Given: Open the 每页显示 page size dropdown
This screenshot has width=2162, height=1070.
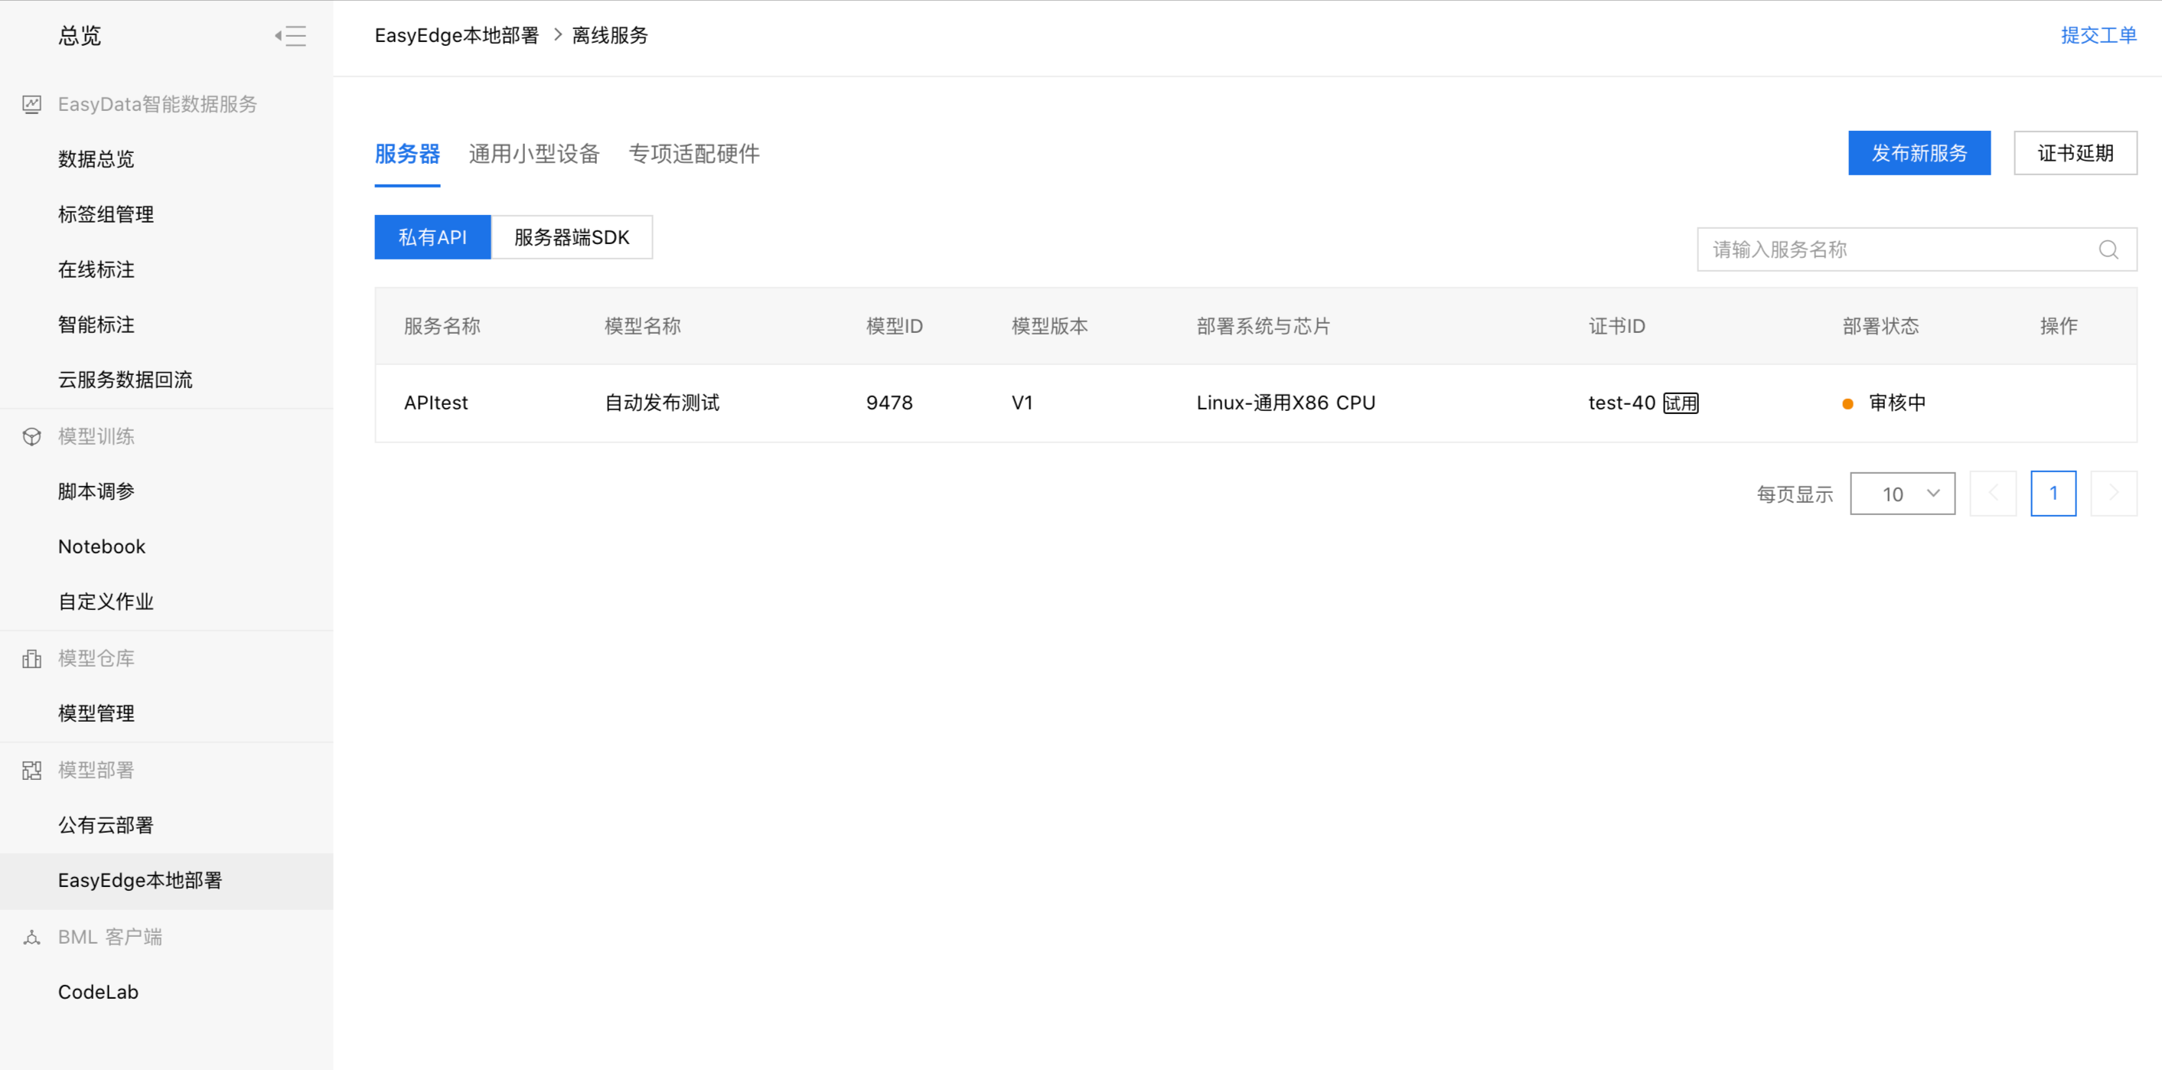Looking at the screenshot, I should point(1903,494).
